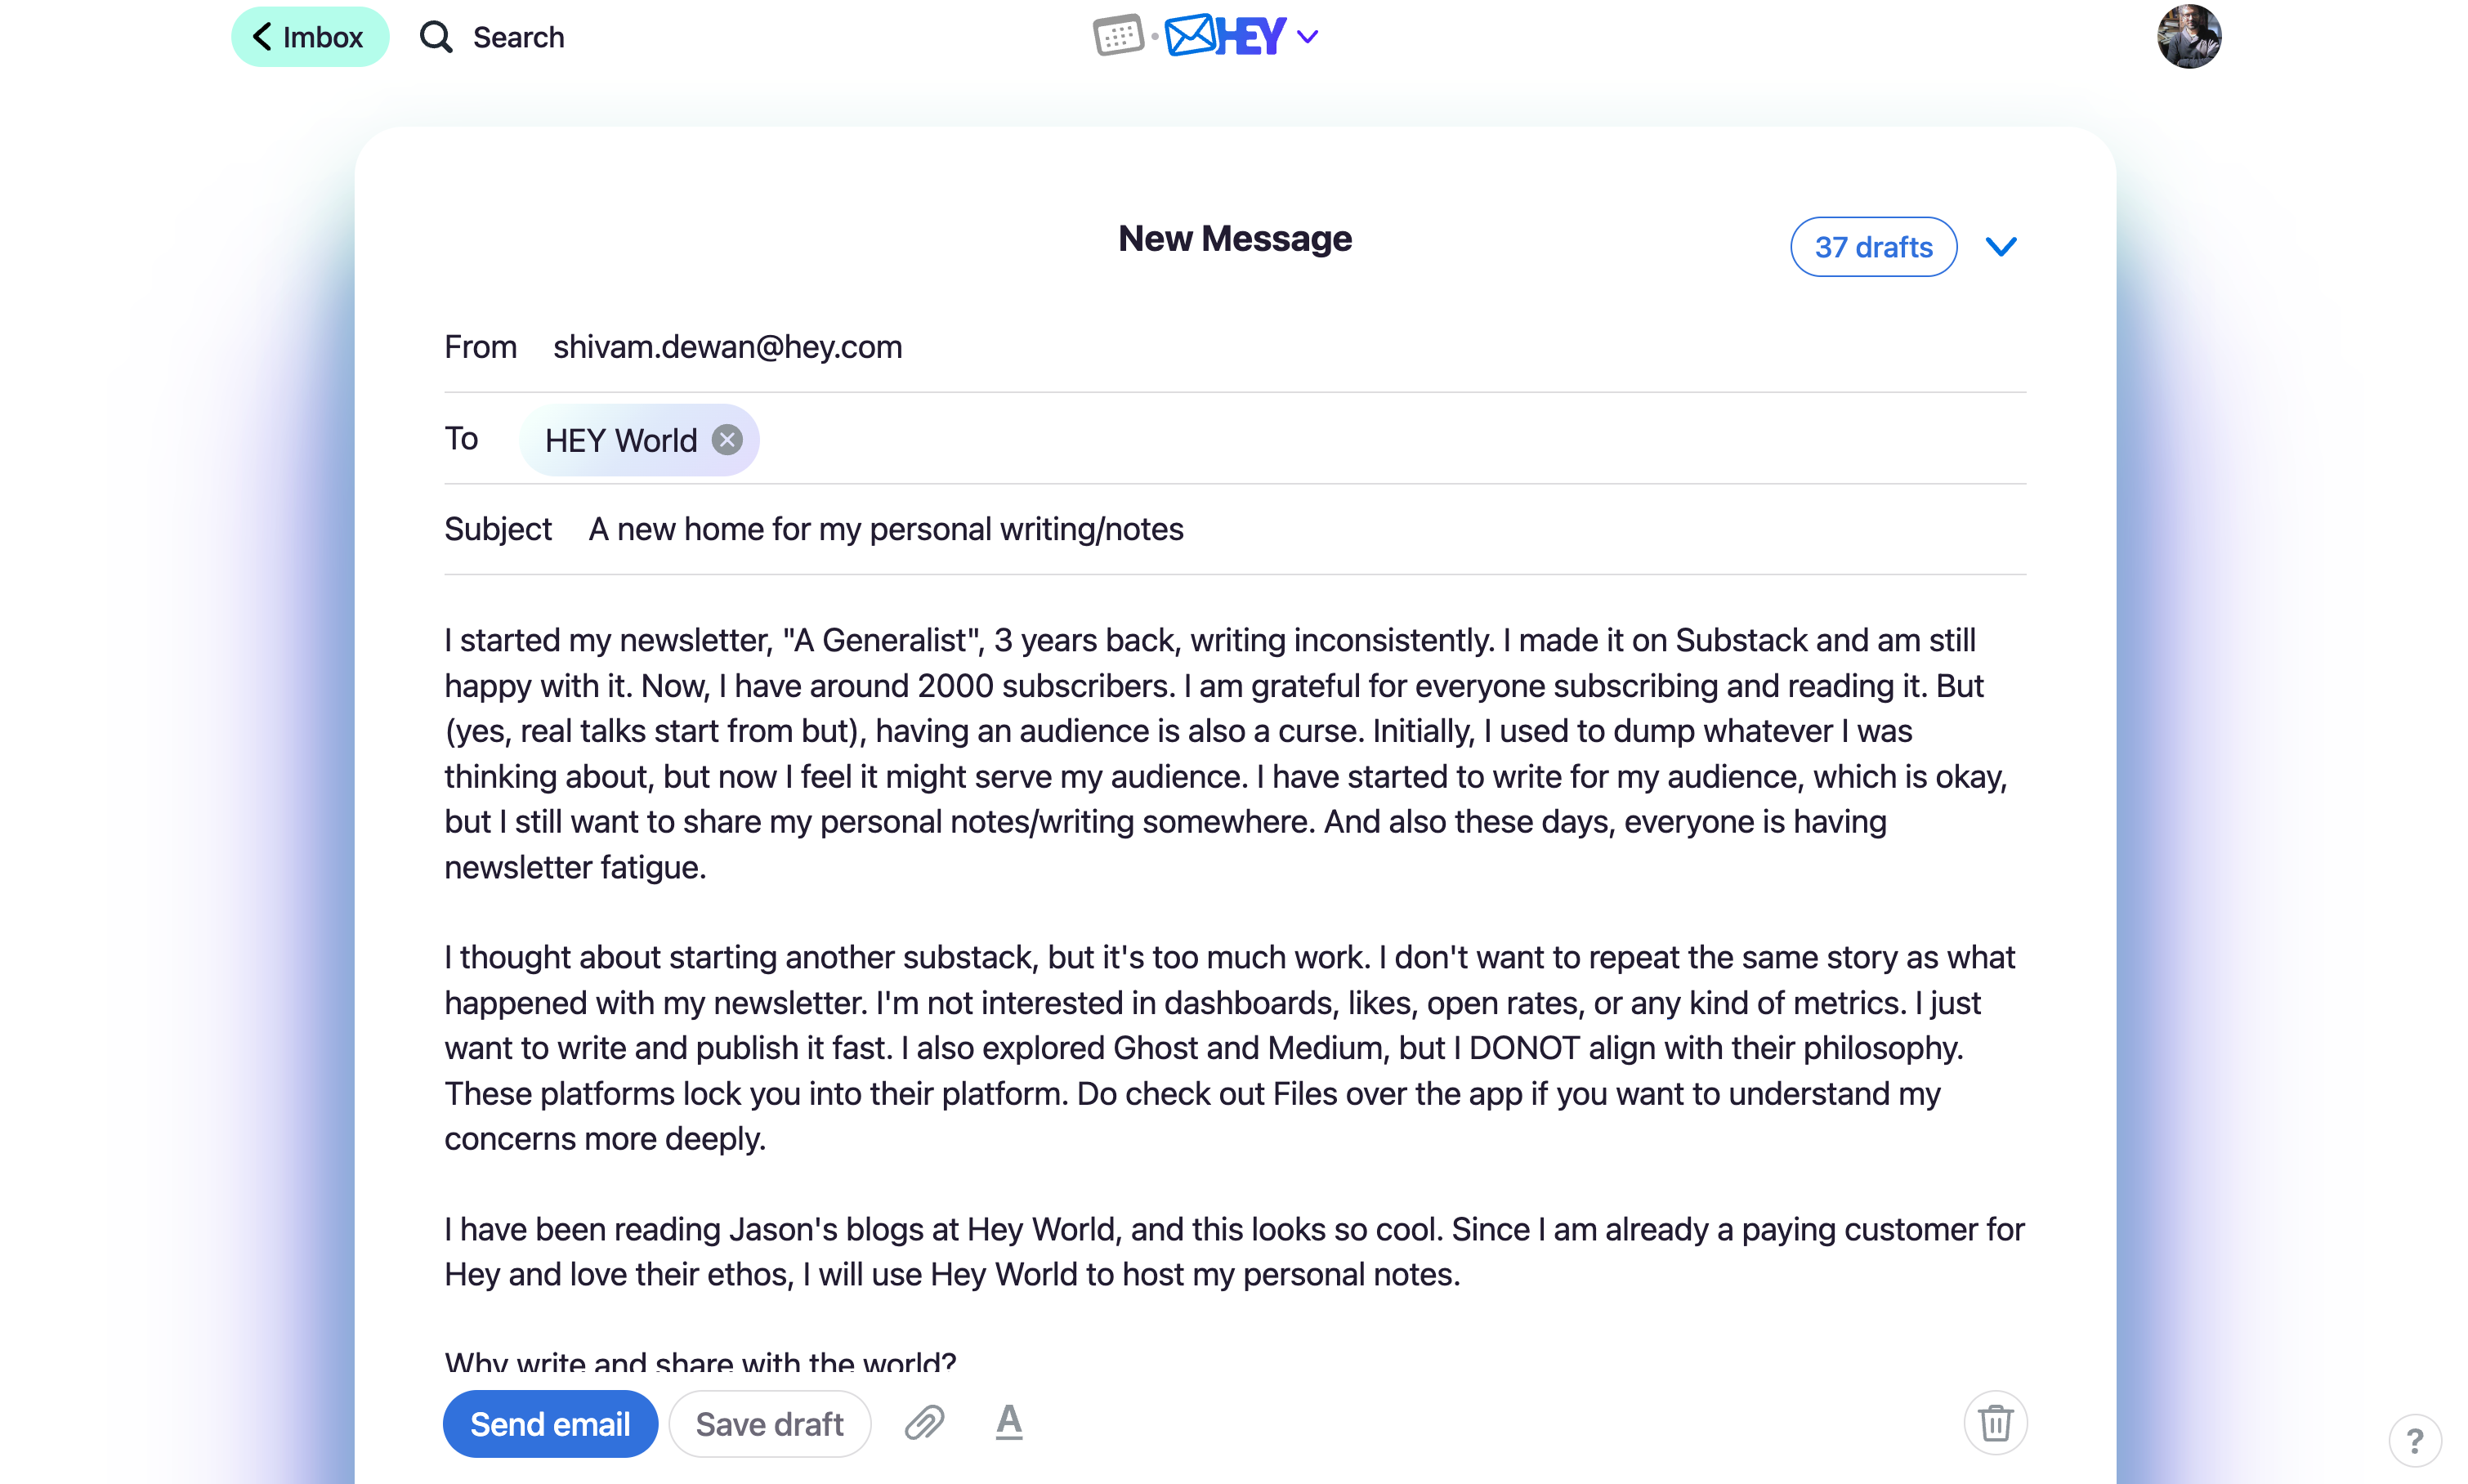Open the help question mark button
The height and width of the screenshot is (1484, 2468).
[2414, 1441]
